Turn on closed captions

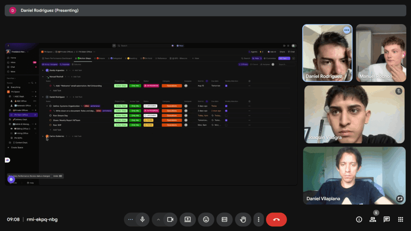tap(224, 219)
